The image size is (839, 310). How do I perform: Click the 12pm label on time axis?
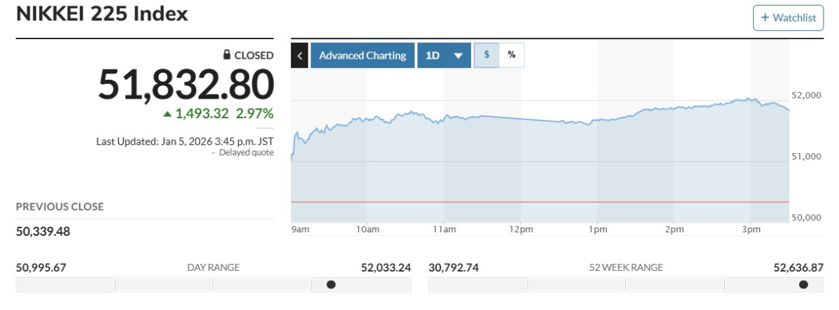tap(521, 230)
